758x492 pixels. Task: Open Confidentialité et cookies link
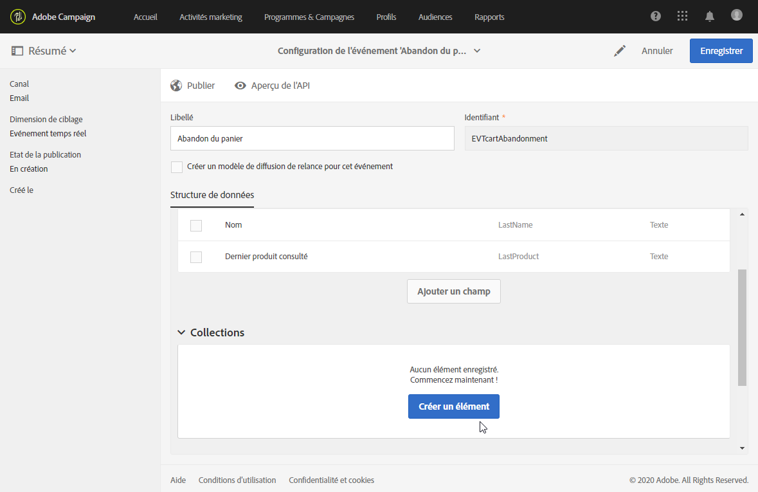pyautogui.click(x=331, y=480)
